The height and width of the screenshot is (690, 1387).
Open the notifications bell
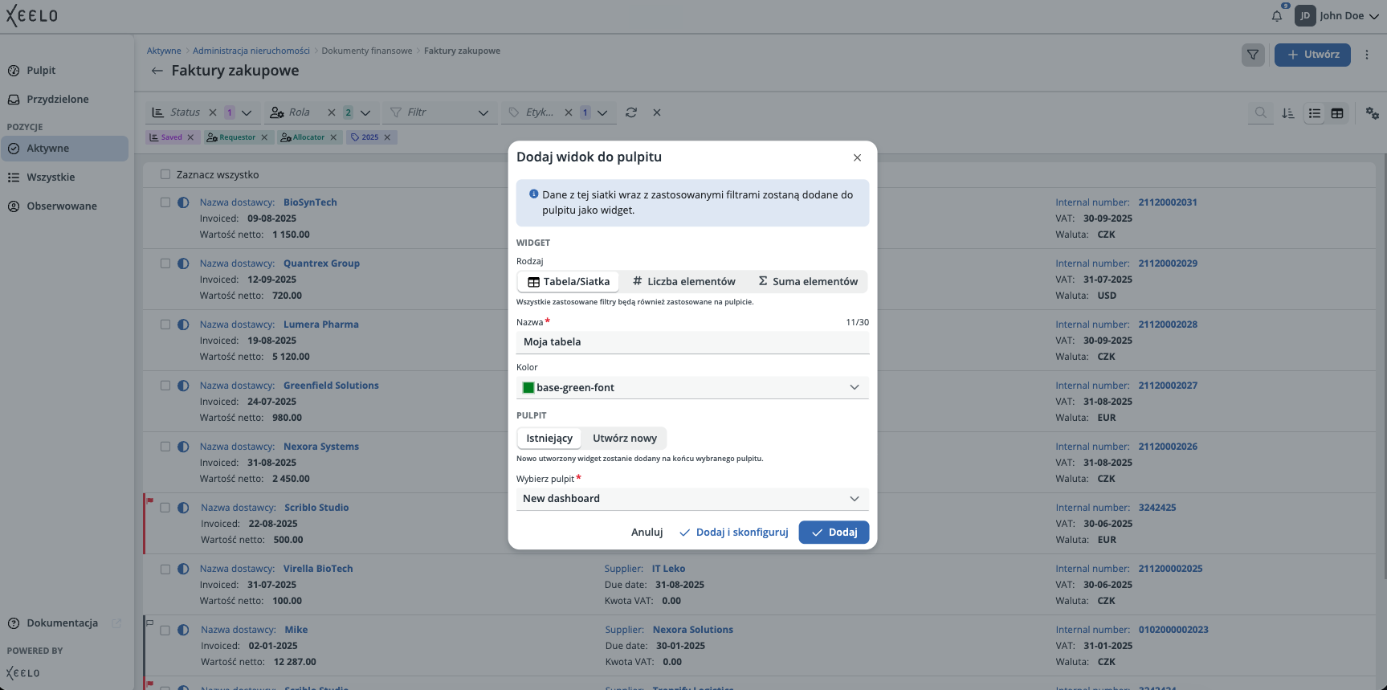tap(1277, 15)
